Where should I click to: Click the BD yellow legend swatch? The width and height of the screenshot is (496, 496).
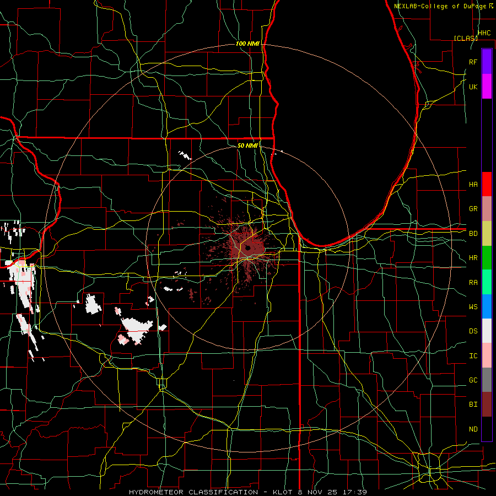(x=487, y=234)
